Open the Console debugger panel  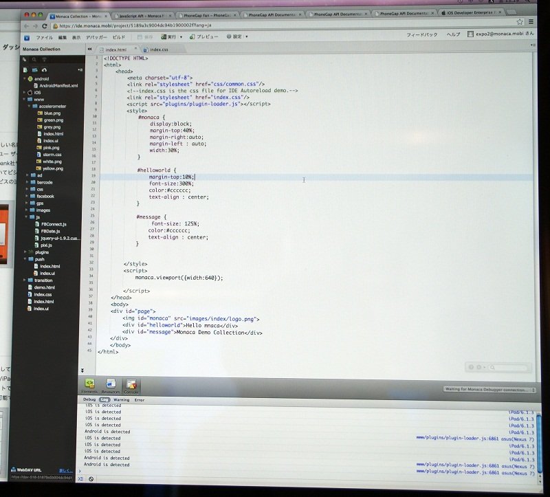coord(131,386)
